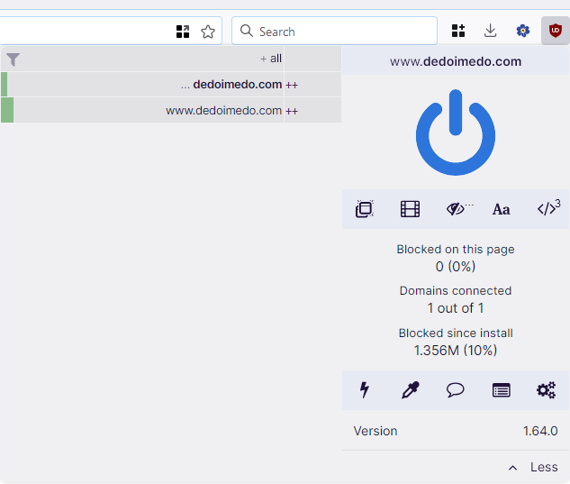Focus the browser Search field

pyautogui.click(x=334, y=31)
